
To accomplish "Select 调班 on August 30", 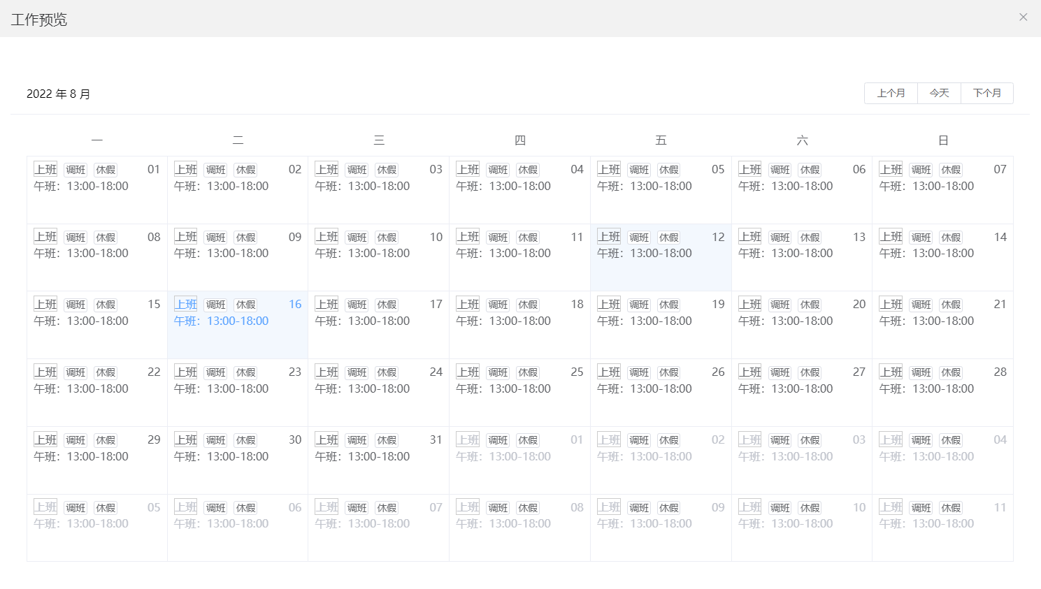I will [x=215, y=440].
